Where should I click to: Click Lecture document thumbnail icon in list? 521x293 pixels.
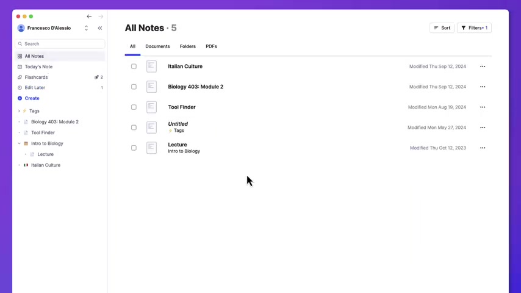pyautogui.click(x=151, y=148)
